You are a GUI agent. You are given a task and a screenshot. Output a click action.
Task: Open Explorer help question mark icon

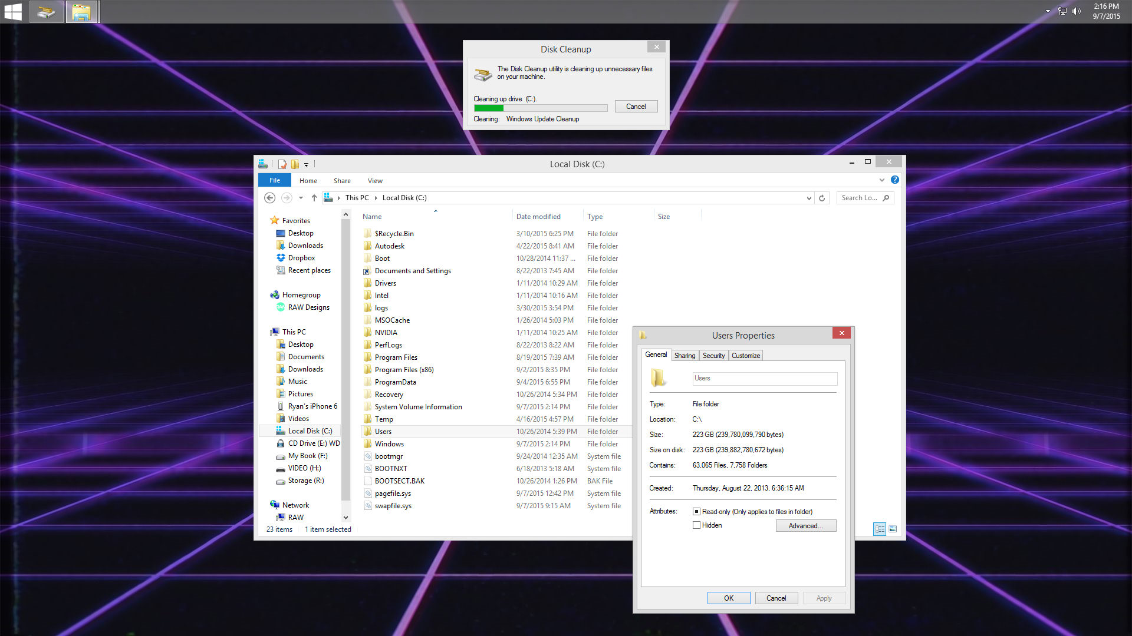[894, 180]
